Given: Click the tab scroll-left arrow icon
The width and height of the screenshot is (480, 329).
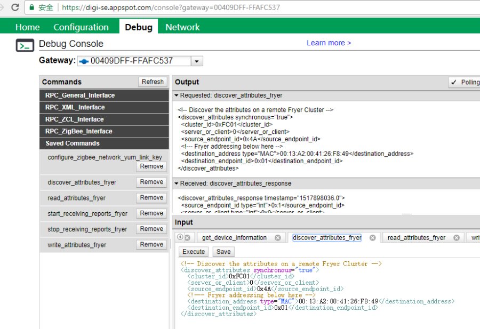Looking at the screenshot, I should tap(180, 237).
